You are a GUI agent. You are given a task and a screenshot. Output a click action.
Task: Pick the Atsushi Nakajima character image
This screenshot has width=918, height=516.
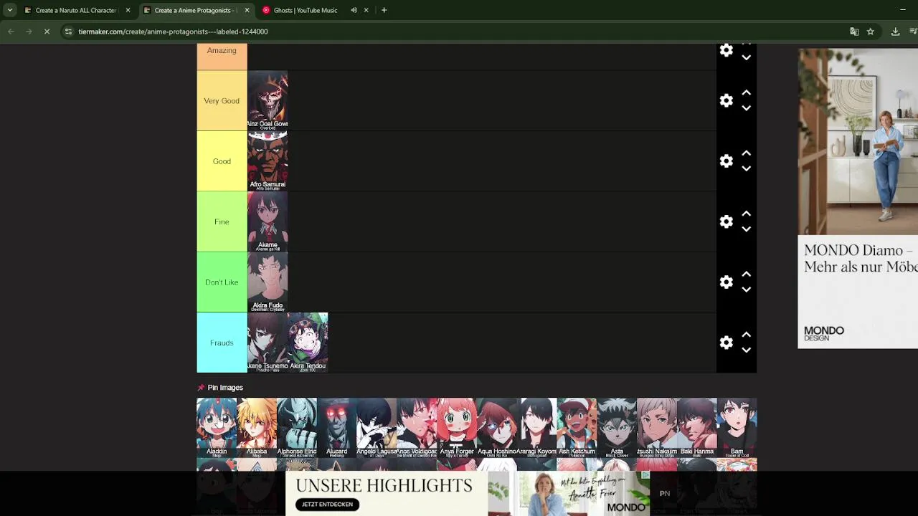click(x=657, y=428)
